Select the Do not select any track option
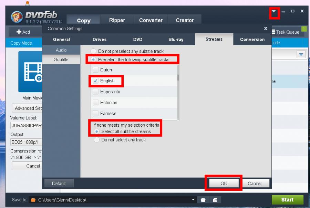Image resolution: width=310 pixels, height=208 pixels. coord(96,140)
